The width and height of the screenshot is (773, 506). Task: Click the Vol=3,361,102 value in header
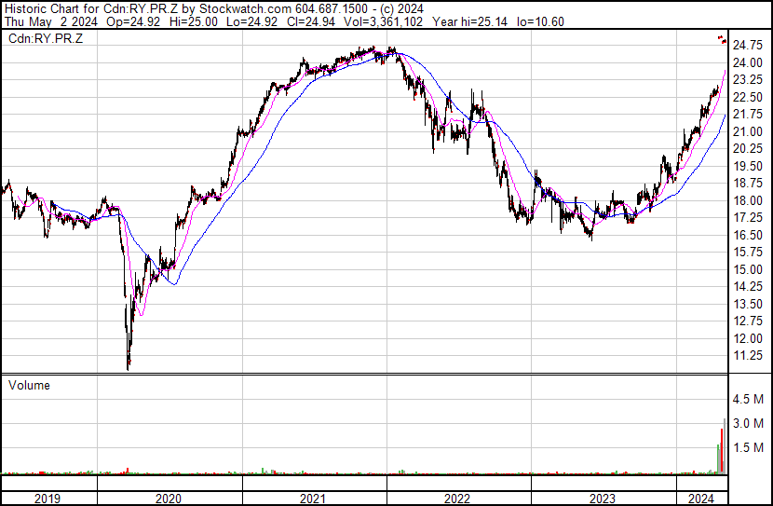coord(384,21)
